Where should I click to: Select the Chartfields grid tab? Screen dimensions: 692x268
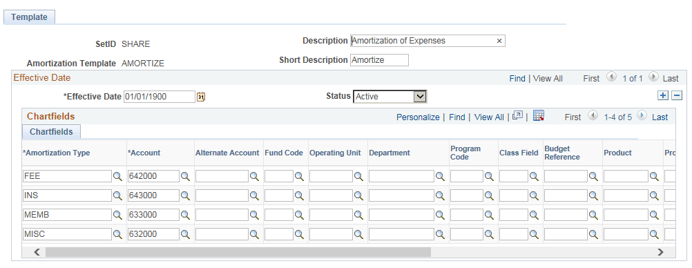[51, 131]
